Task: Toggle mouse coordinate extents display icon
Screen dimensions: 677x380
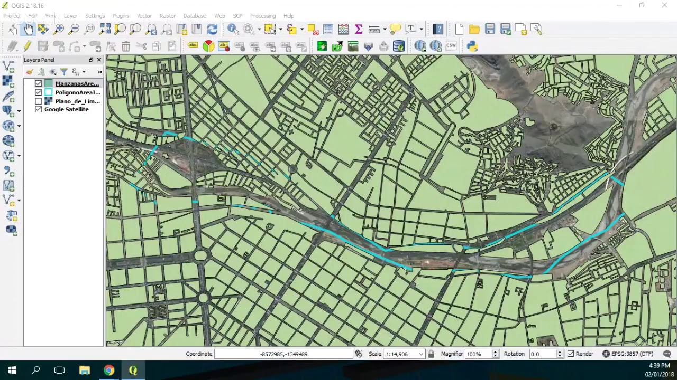Action: click(359, 354)
